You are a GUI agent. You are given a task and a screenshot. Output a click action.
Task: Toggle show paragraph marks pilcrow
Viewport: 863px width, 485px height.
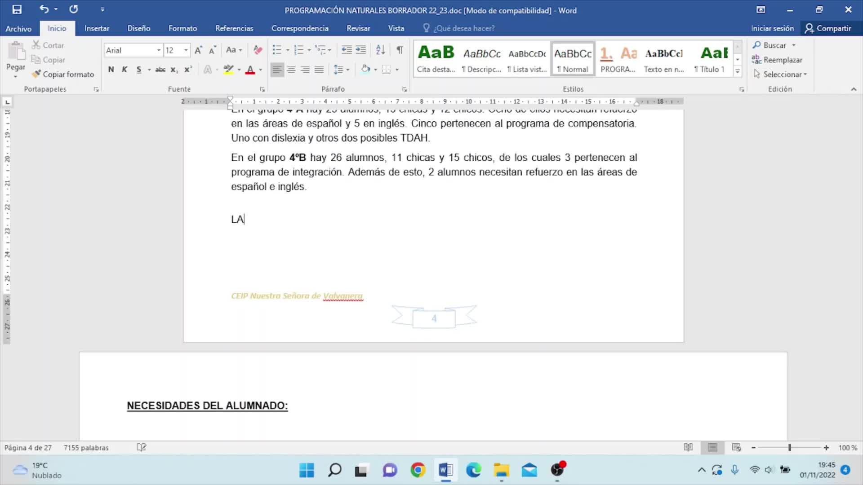pos(399,50)
